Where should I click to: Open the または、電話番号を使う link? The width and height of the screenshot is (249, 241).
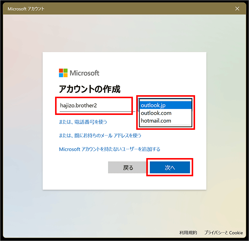(x=83, y=122)
